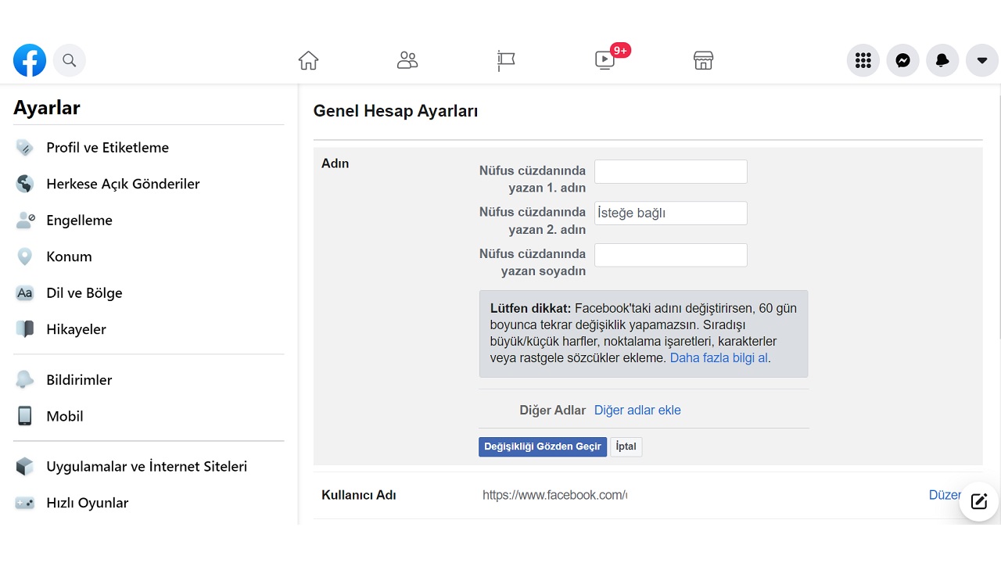Open the Marketplace icon
1001x563 pixels.
click(x=703, y=59)
